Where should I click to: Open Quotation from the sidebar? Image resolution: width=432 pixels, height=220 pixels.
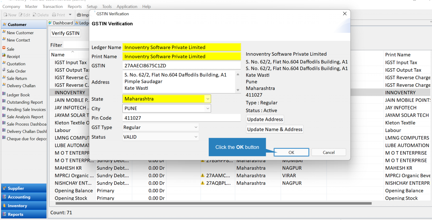click(x=16, y=64)
